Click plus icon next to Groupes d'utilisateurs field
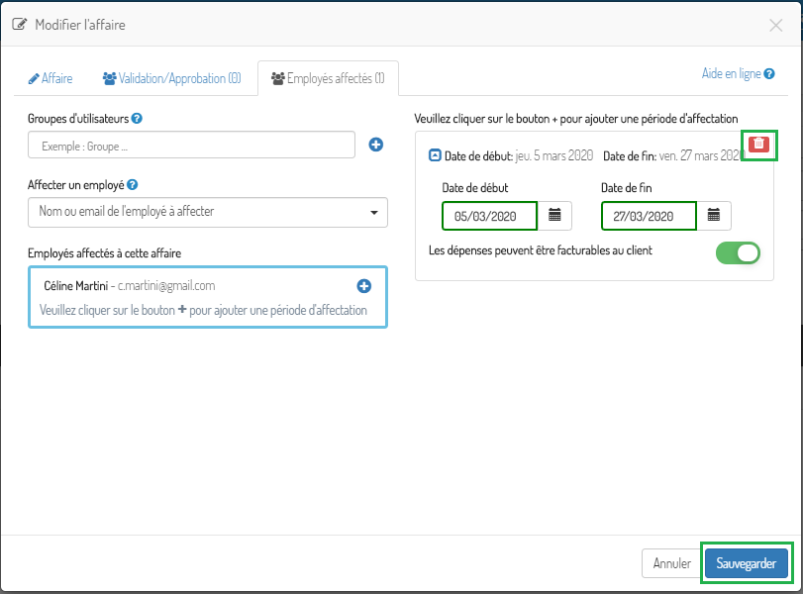Image resolution: width=803 pixels, height=594 pixels. tap(376, 145)
